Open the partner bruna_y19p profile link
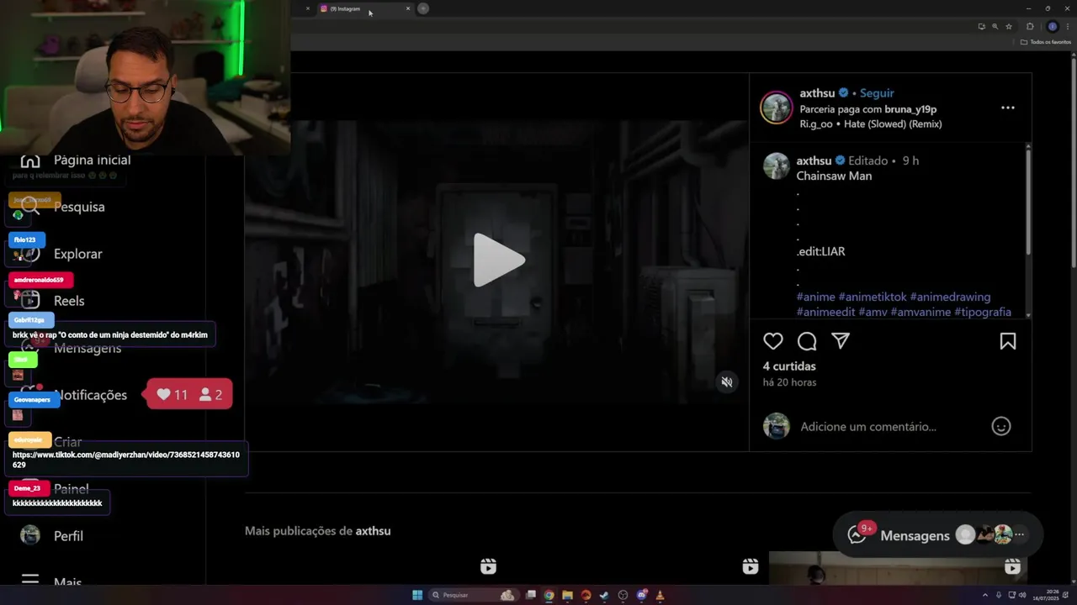The height and width of the screenshot is (605, 1077). pyautogui.click(x=910, y=109)
